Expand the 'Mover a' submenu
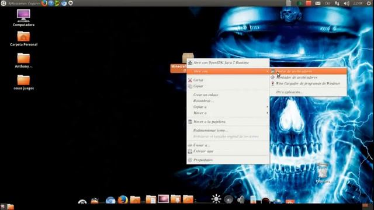This screenshot has width=374, height=210. 228,113
